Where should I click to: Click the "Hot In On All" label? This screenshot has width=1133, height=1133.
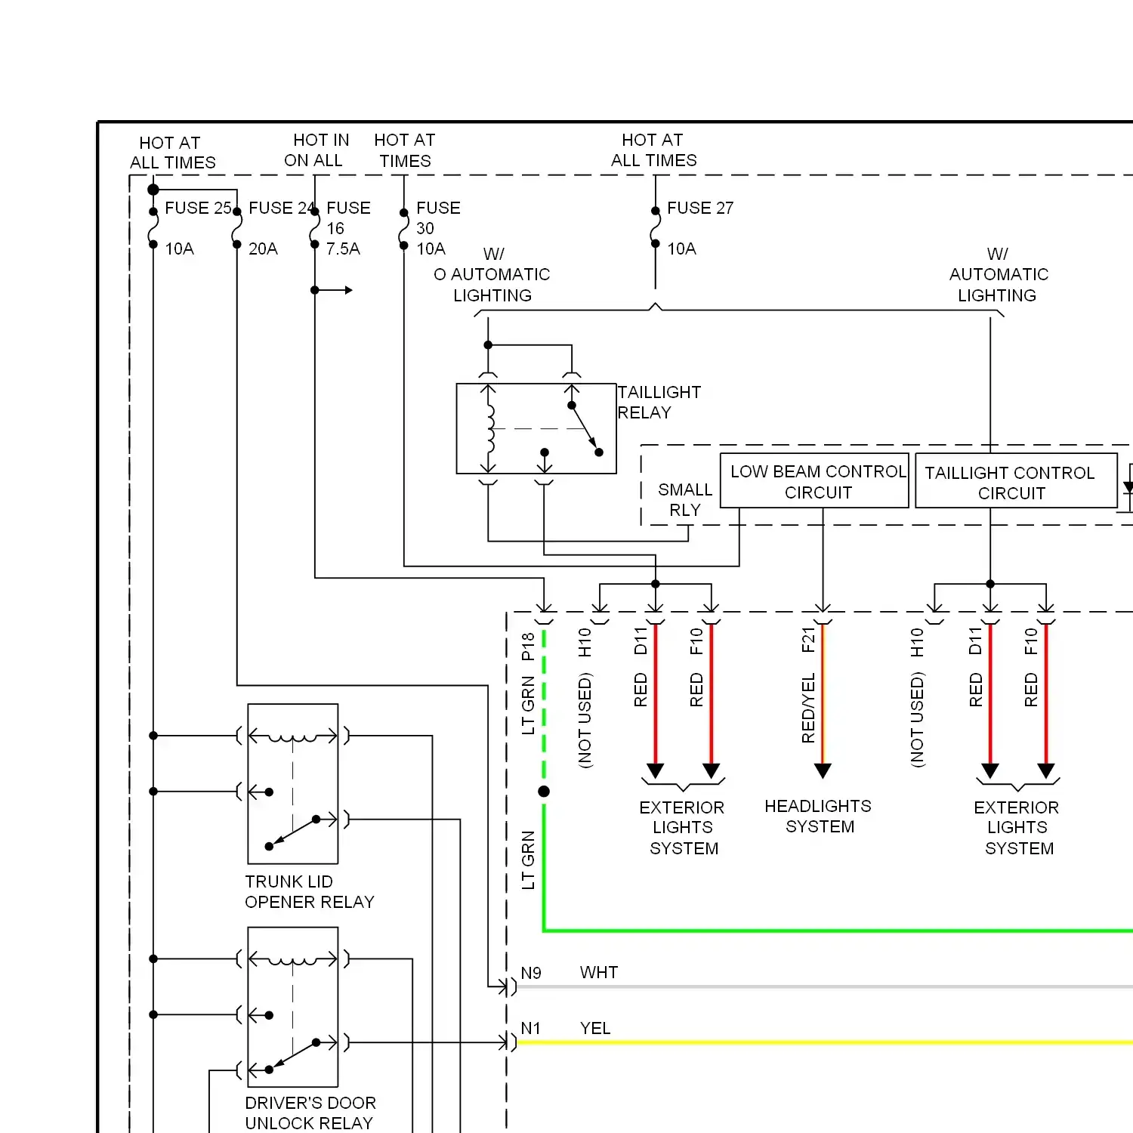319,150
